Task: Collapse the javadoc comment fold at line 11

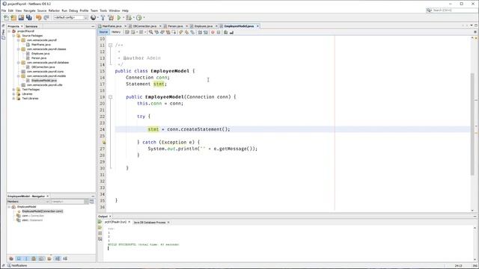Action: click(x=110, y=45)
